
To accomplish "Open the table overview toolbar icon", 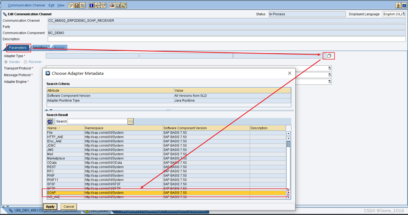I will 118,5.
